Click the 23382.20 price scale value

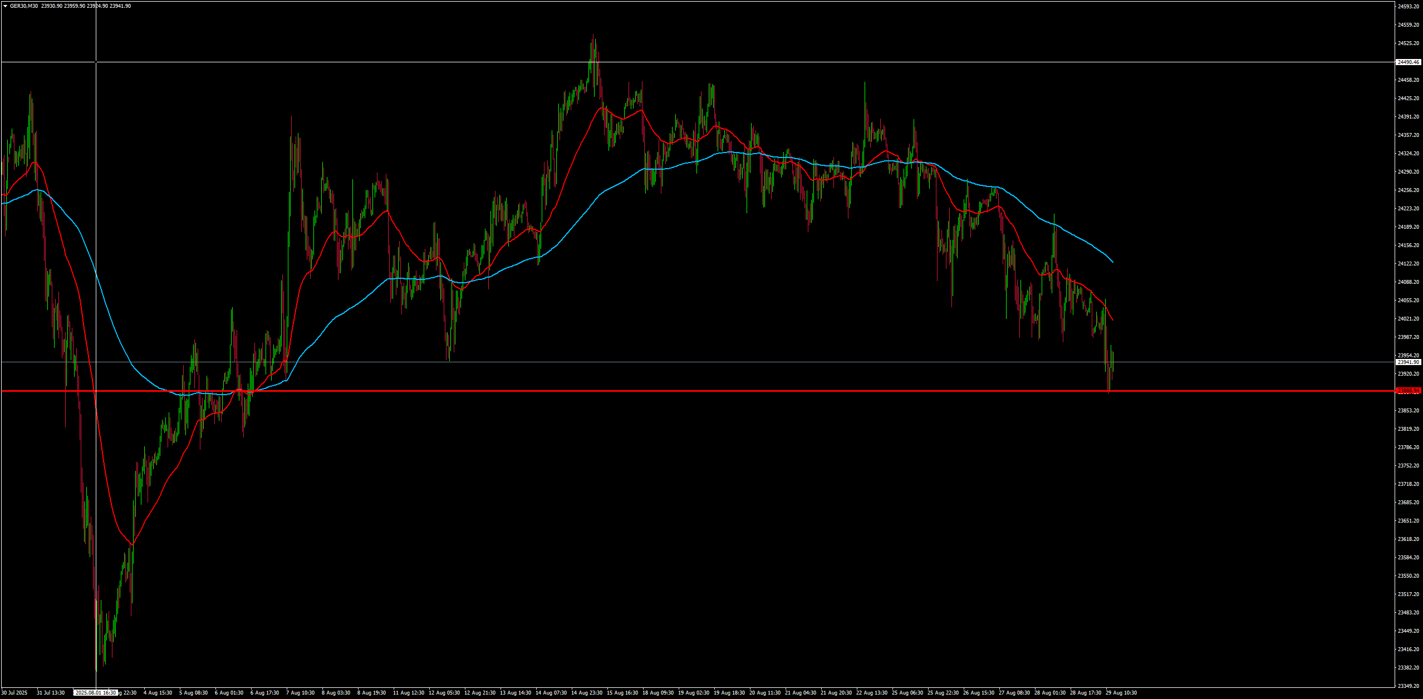(x=1409, y=668)
